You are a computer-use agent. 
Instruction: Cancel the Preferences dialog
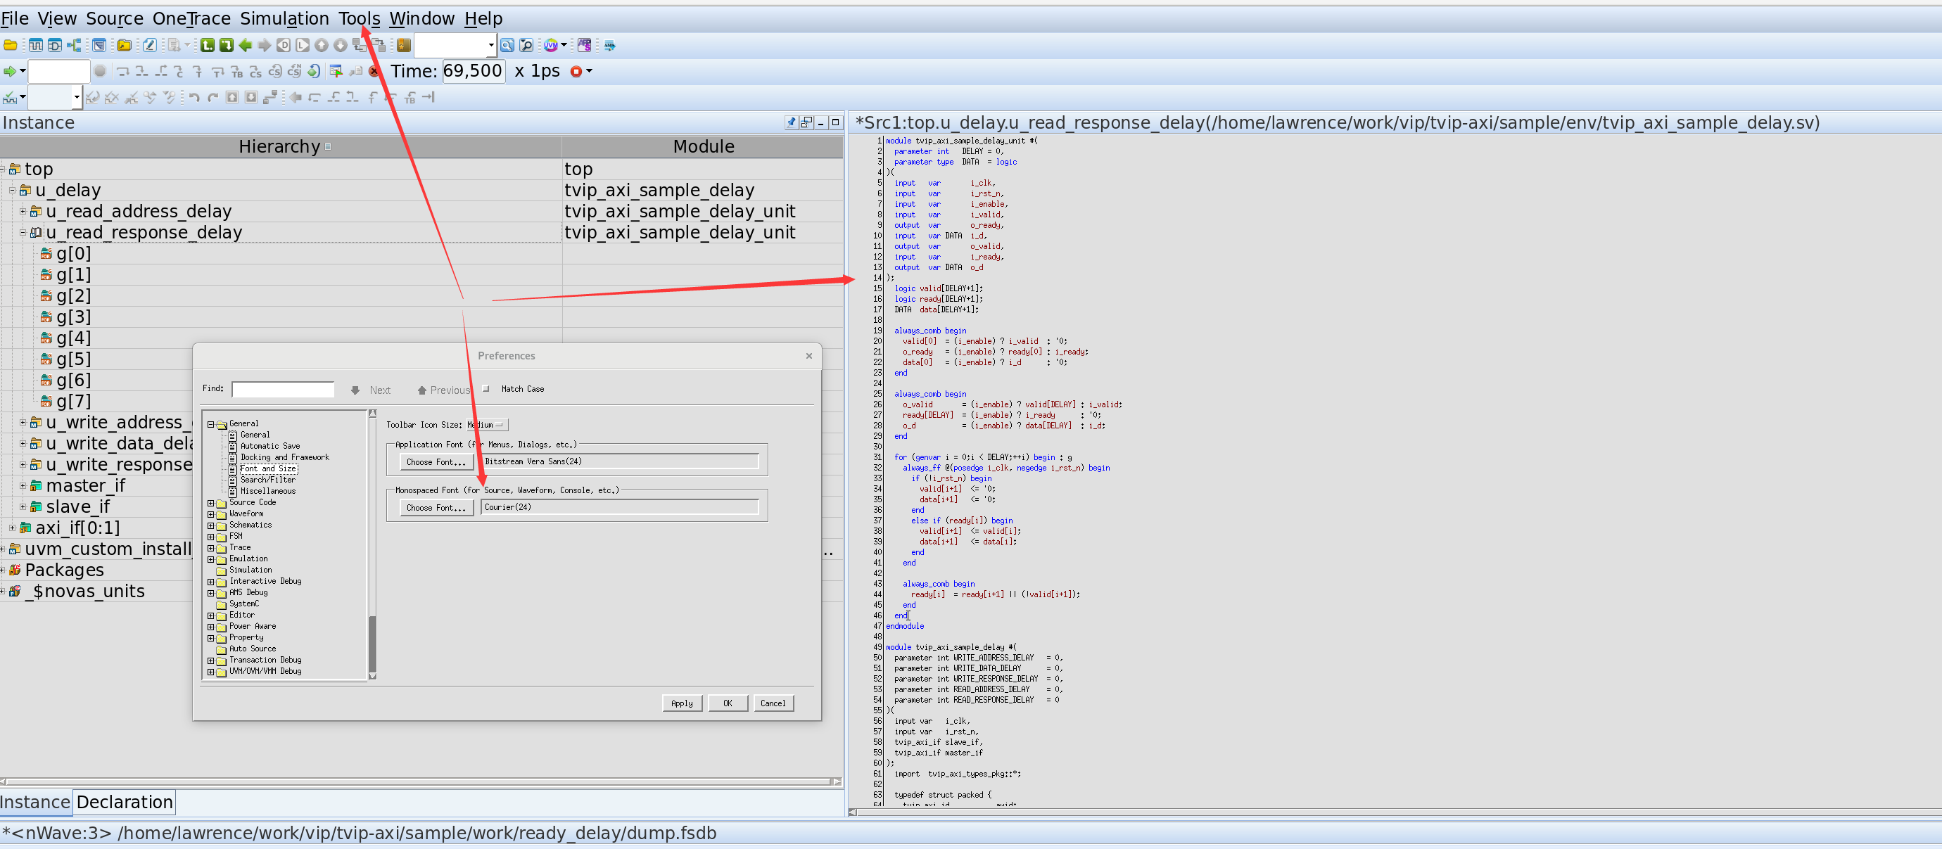pos(773,703)
